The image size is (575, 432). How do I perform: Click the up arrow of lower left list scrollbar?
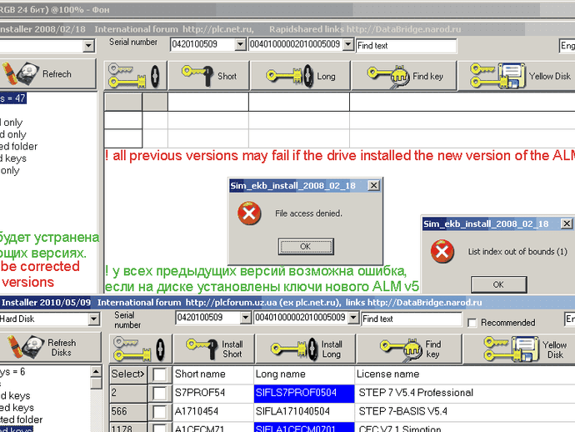point(96,372)
